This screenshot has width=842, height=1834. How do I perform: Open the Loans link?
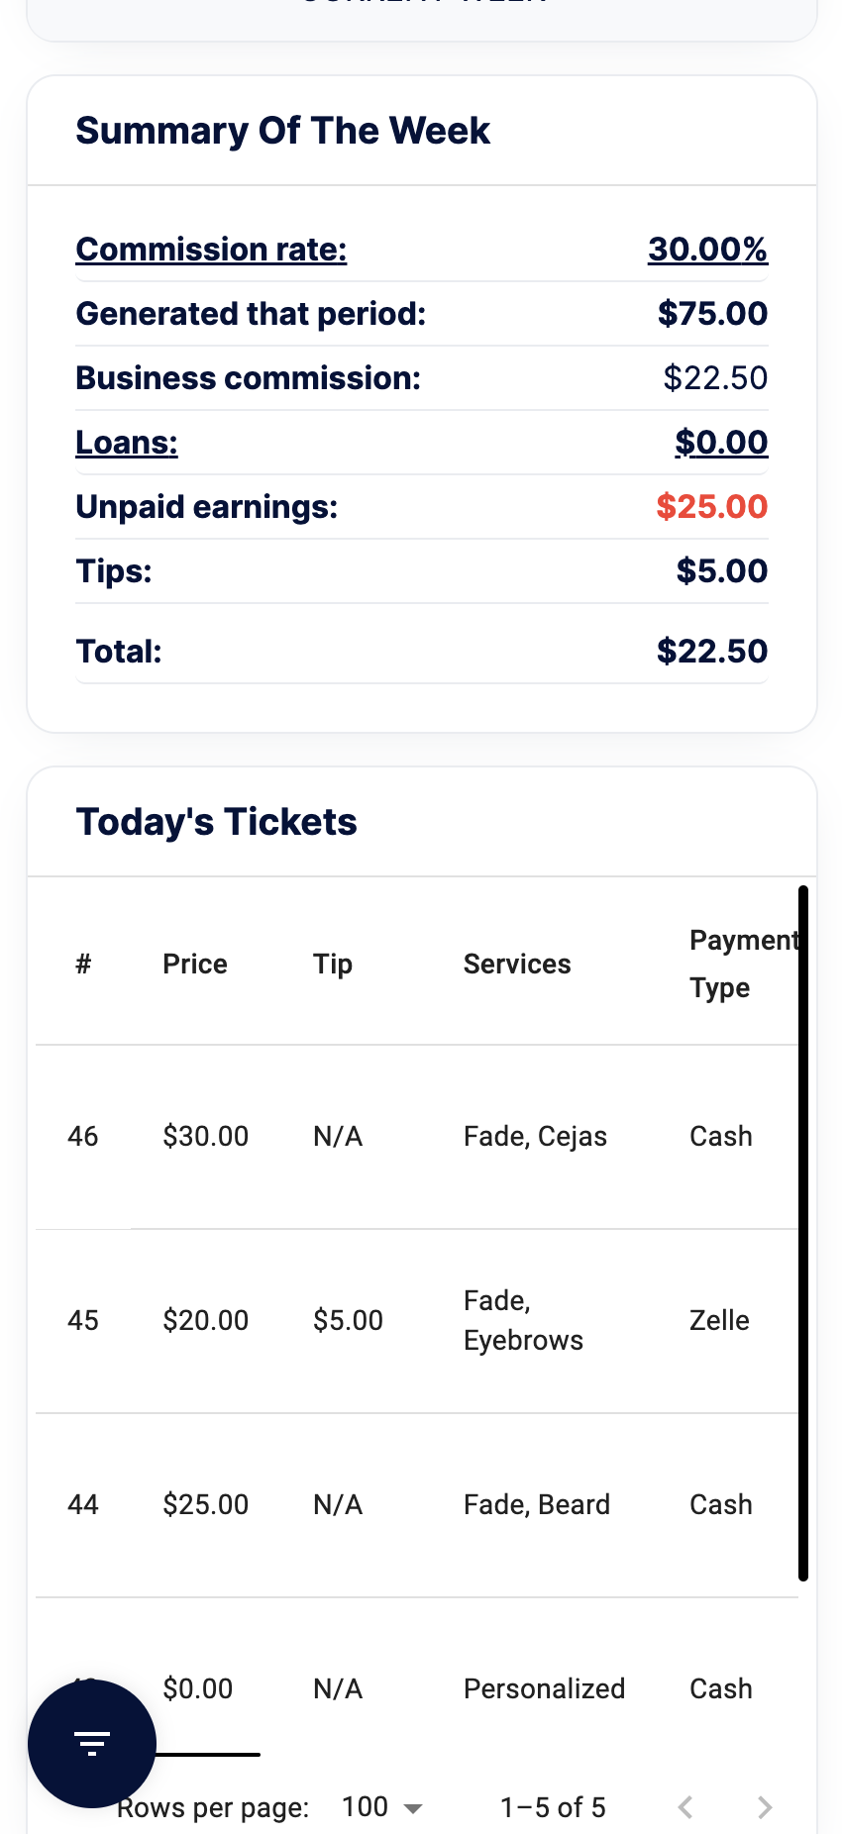point(127,442)
